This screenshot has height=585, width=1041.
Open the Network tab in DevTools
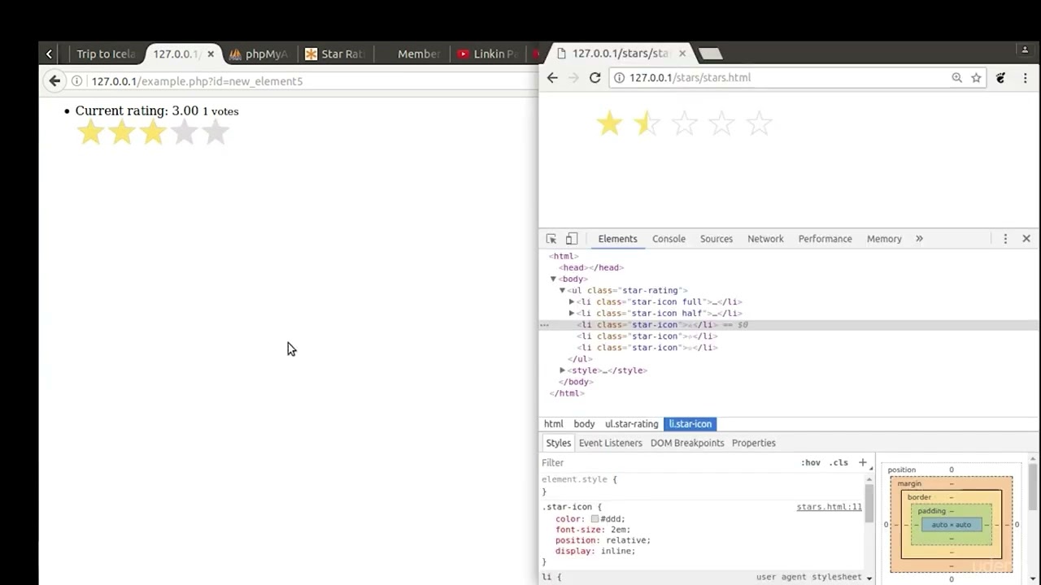(765, 239)
